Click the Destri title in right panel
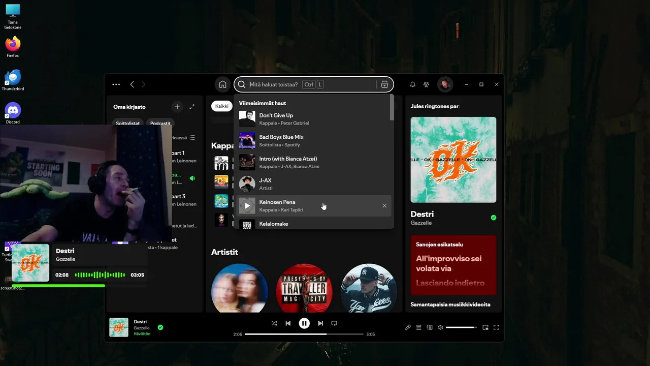Image resolution: width=650 pixels, height=366 pixels. (422, 214)
